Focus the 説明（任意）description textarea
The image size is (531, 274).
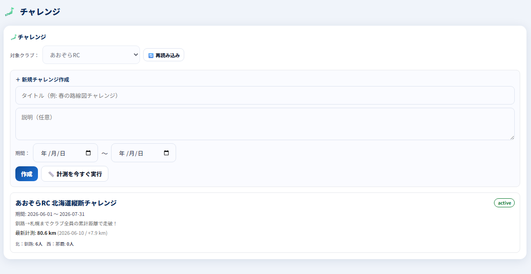265,124
